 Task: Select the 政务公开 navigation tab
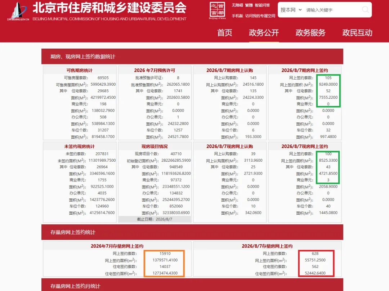tap(264, 33)
